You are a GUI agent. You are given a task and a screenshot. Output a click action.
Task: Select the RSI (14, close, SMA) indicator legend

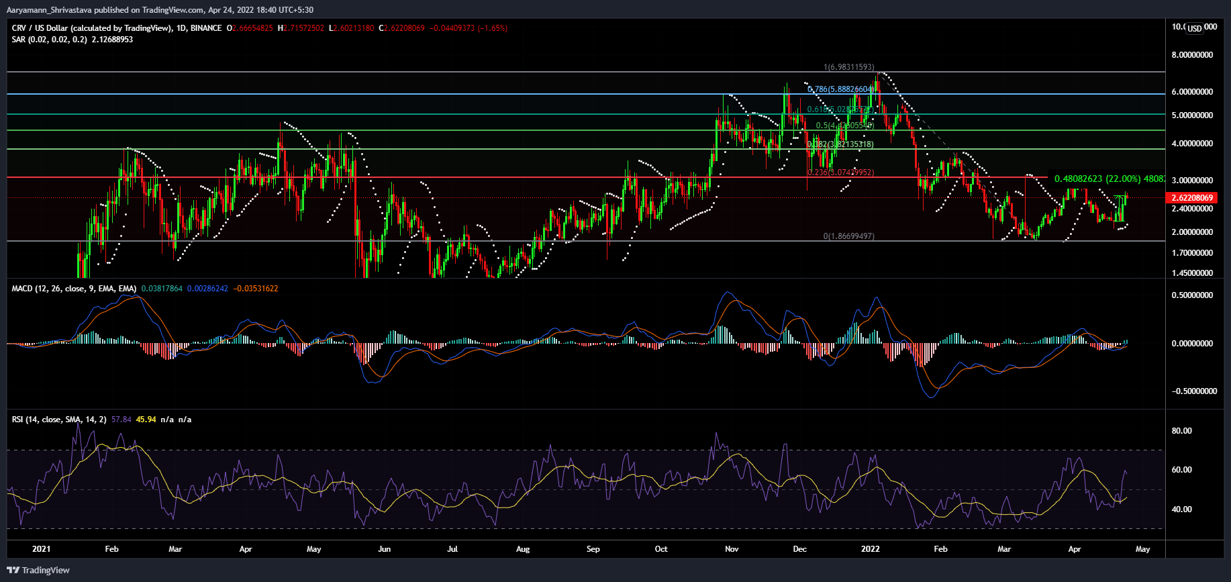click(58, 420)
